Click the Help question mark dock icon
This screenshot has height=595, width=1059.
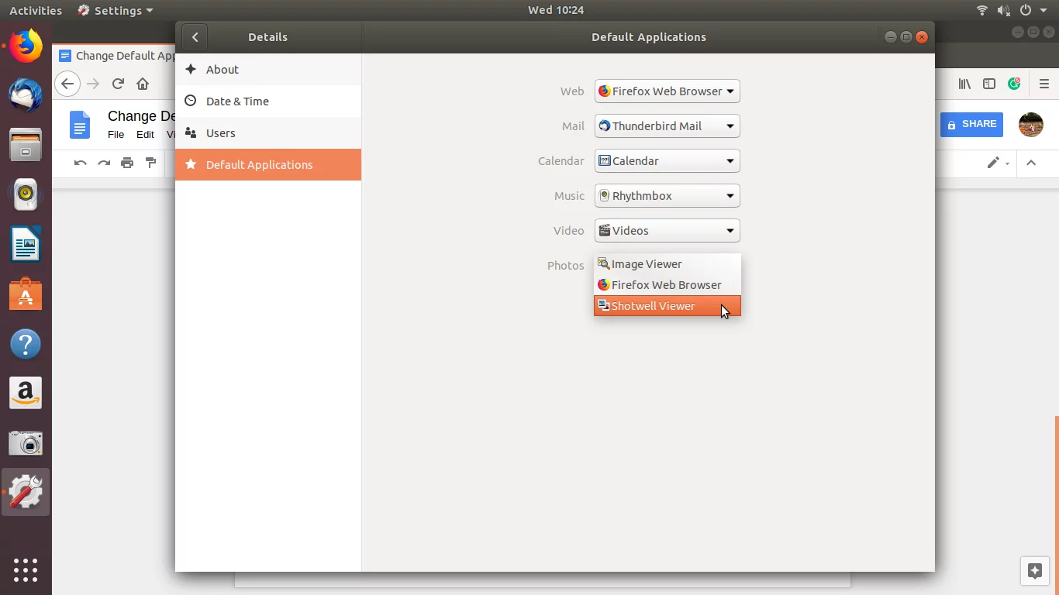click(x=26, y=344)
